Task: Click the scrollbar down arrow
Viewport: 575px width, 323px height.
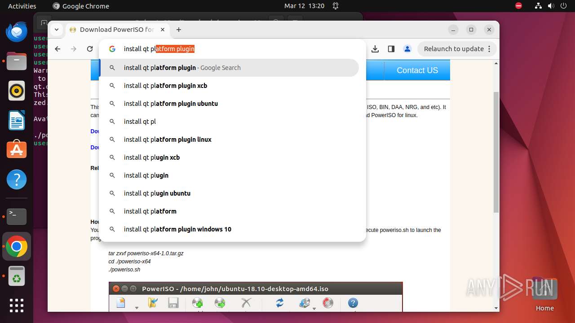Action: (x=496, y=308)
